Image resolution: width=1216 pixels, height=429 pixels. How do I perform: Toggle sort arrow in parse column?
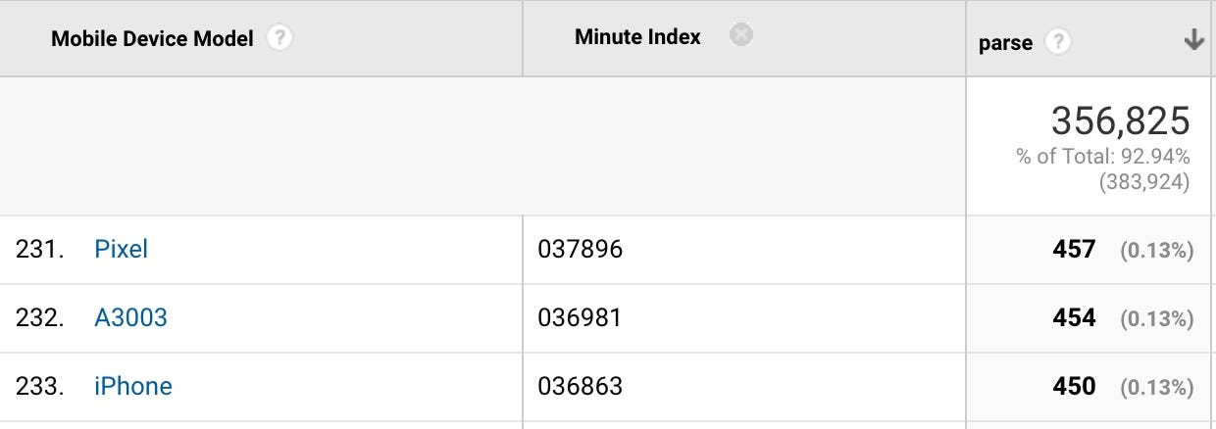tap(1193, 40)
